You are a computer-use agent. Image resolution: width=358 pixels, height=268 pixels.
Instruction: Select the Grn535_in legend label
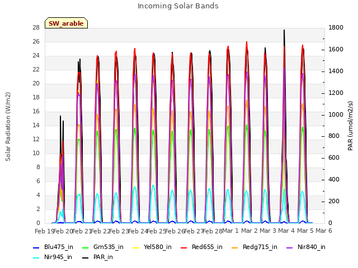[109, 247]
